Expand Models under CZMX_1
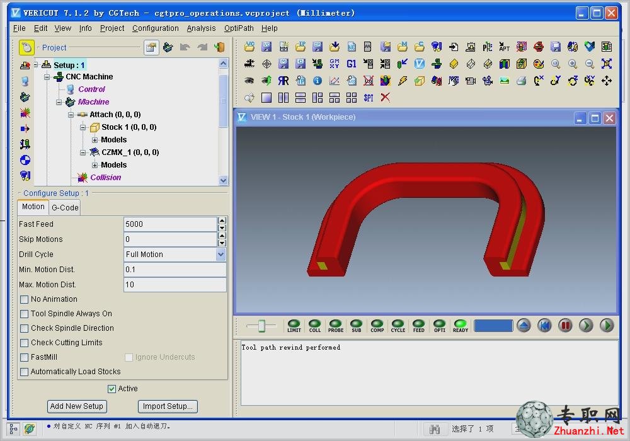Image resolution: width=630 pixels, height=441 pixels. (95, 165)
